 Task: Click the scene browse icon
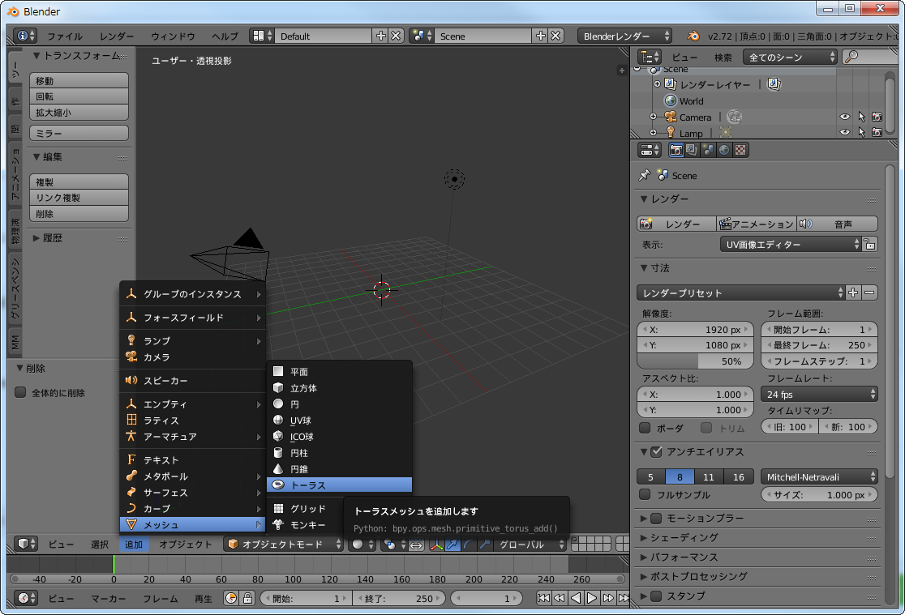[x=422, y=36]
